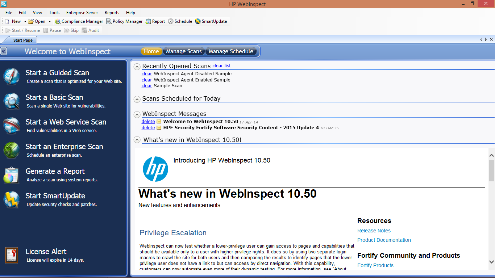Click the scrollbar down arrow in What's new
This screenshot has width=495, height=278.
[x=491, y=262]
